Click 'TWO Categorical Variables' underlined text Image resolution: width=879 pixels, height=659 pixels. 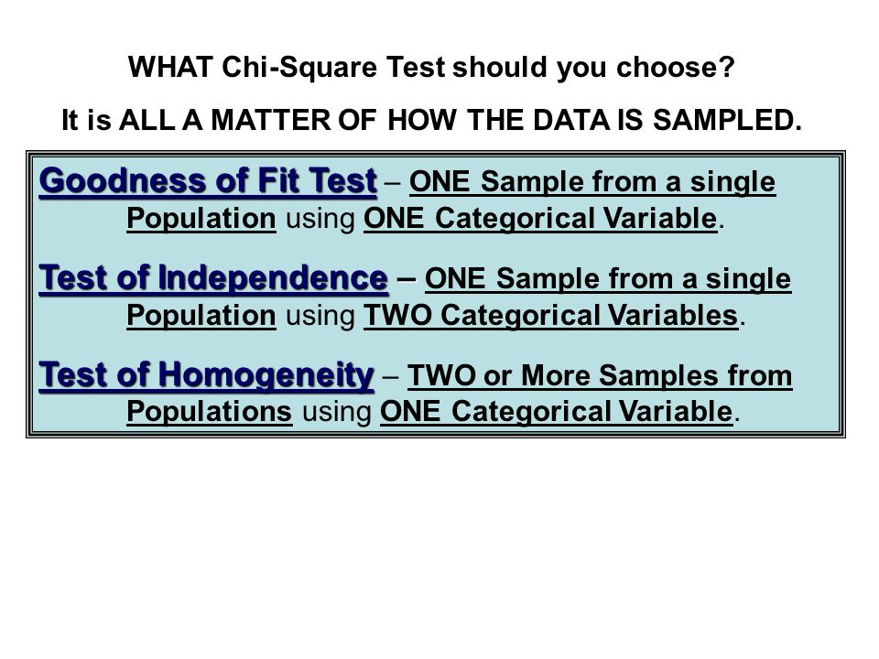(x=551, y=316)
